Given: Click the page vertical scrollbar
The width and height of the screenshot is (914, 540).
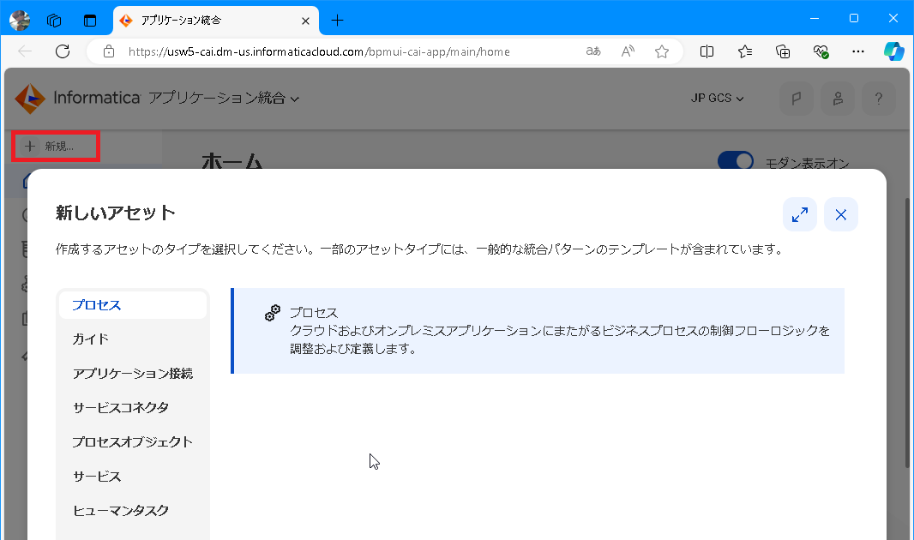Looking at the screenshot, I should (908, 332).
